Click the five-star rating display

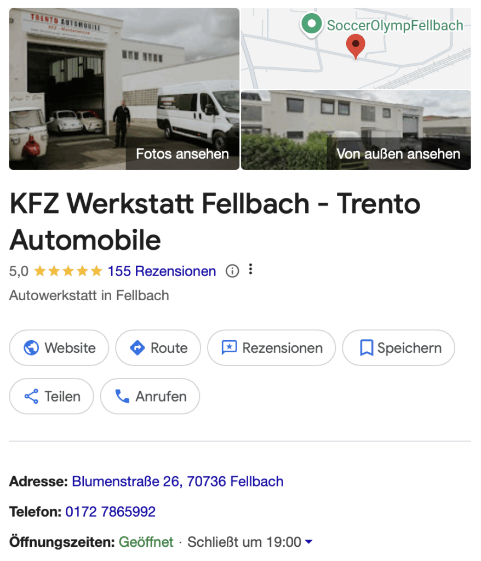click(x=68, y=271)
